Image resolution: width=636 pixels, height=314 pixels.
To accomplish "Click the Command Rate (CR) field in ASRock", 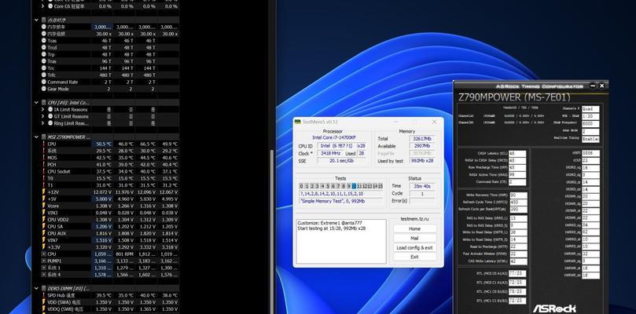I will point(517,182).
